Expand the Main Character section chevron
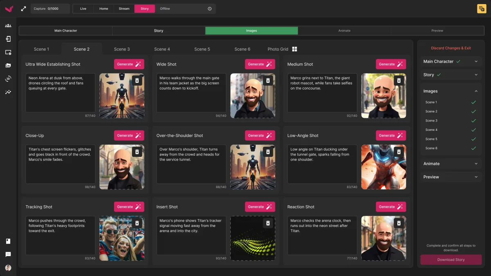The width and height of the screenshot is (491, 276). (476, 61)
